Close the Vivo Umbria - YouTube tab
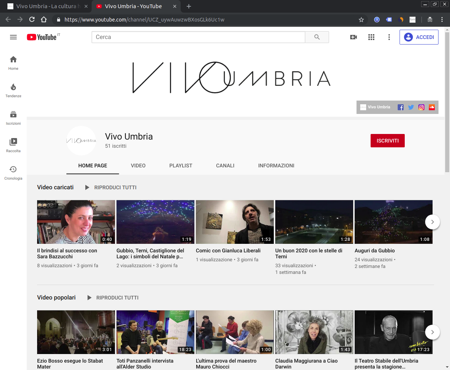450x370 pixels. pos(175,6)
